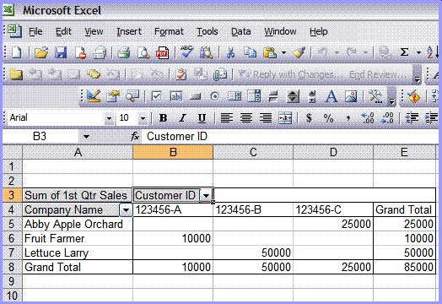
Task: Insert a List Box control
Action: coord(234,96)
